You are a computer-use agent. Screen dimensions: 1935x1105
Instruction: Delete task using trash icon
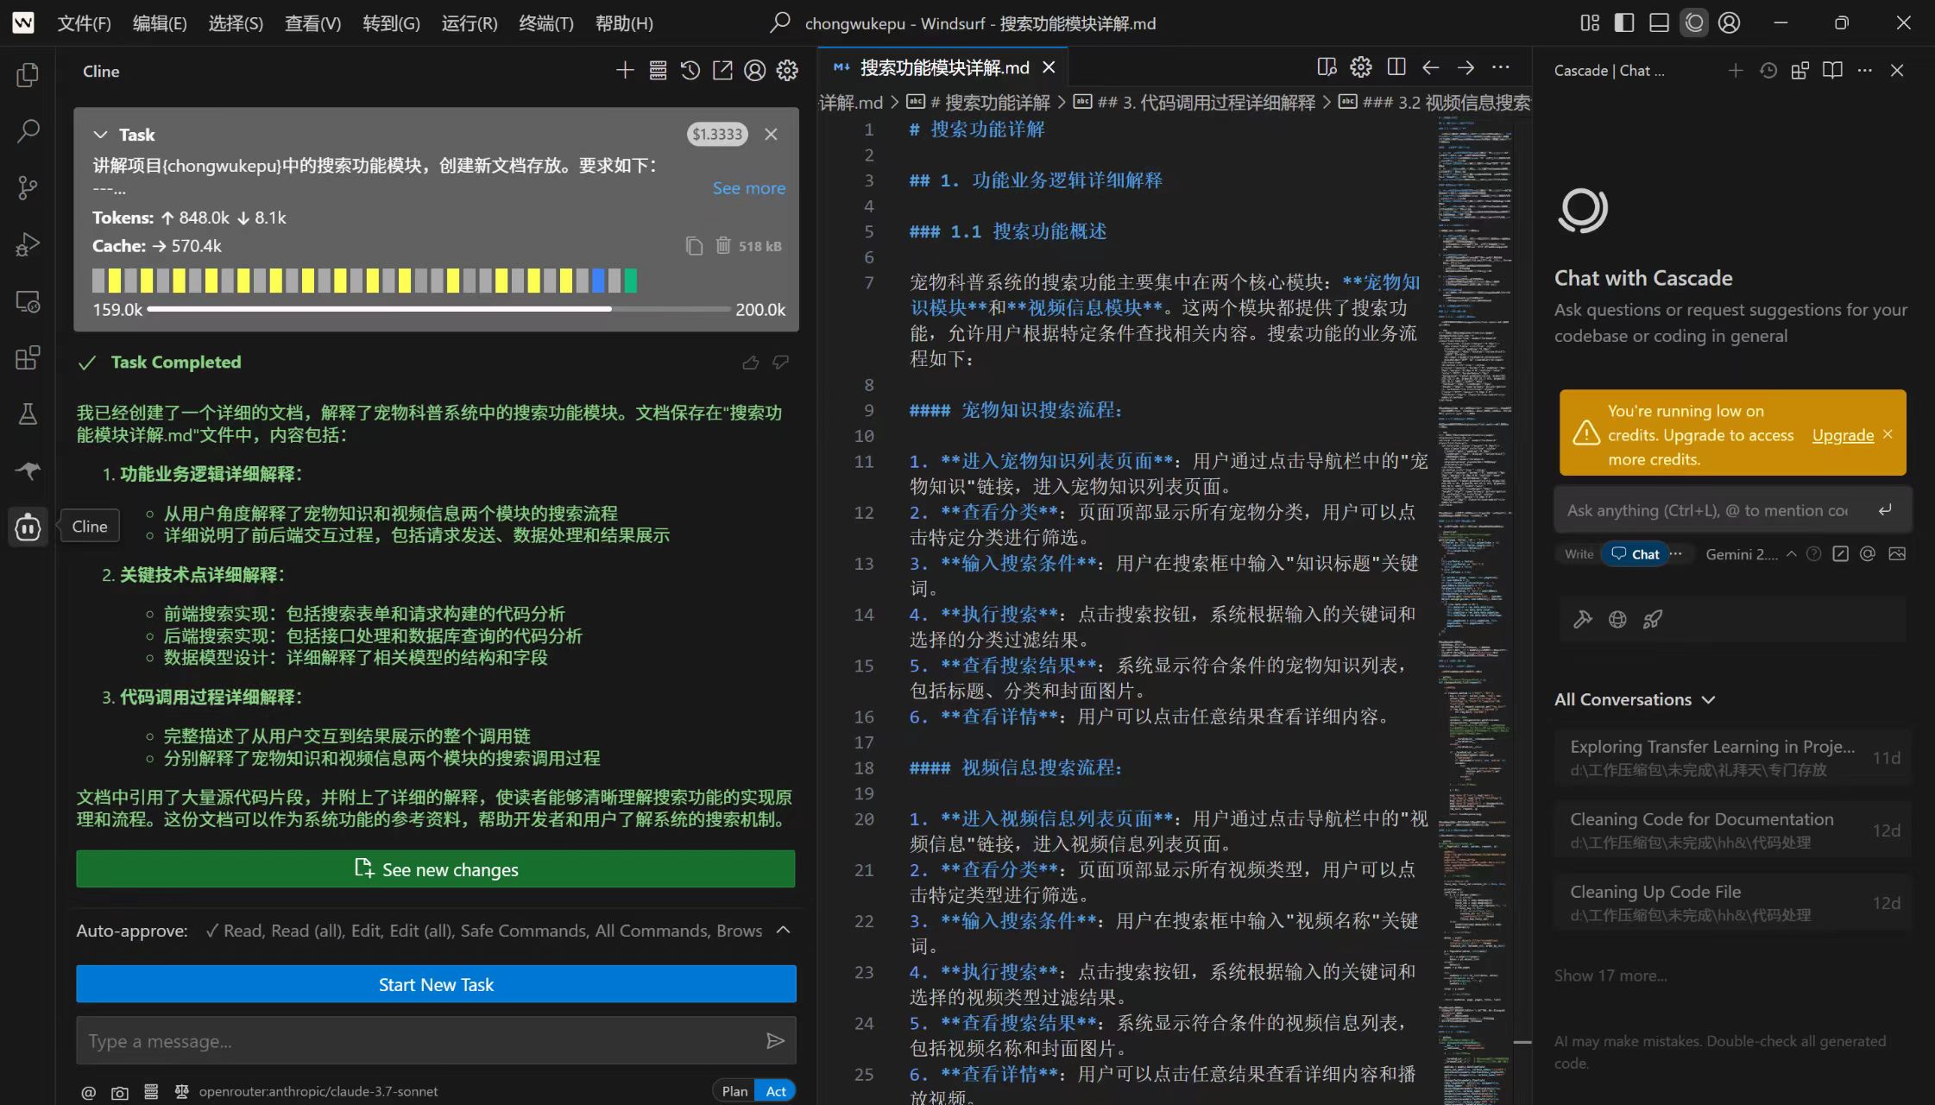pyautogui.click(x=723, y=246)
